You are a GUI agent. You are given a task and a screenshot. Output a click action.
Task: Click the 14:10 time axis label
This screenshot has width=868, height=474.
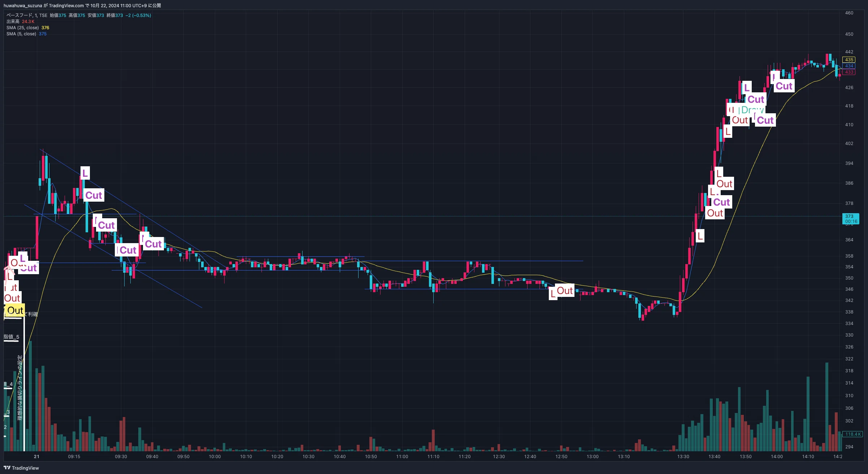pos(808,457)
